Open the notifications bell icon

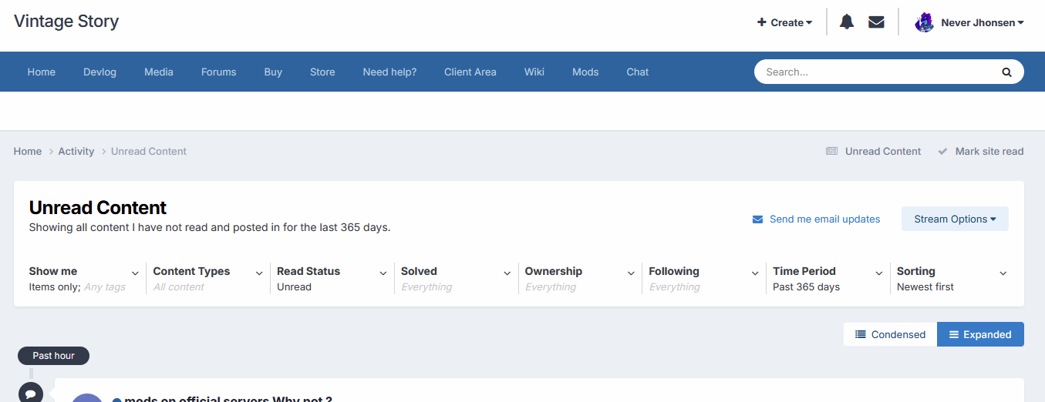[847, 22]
